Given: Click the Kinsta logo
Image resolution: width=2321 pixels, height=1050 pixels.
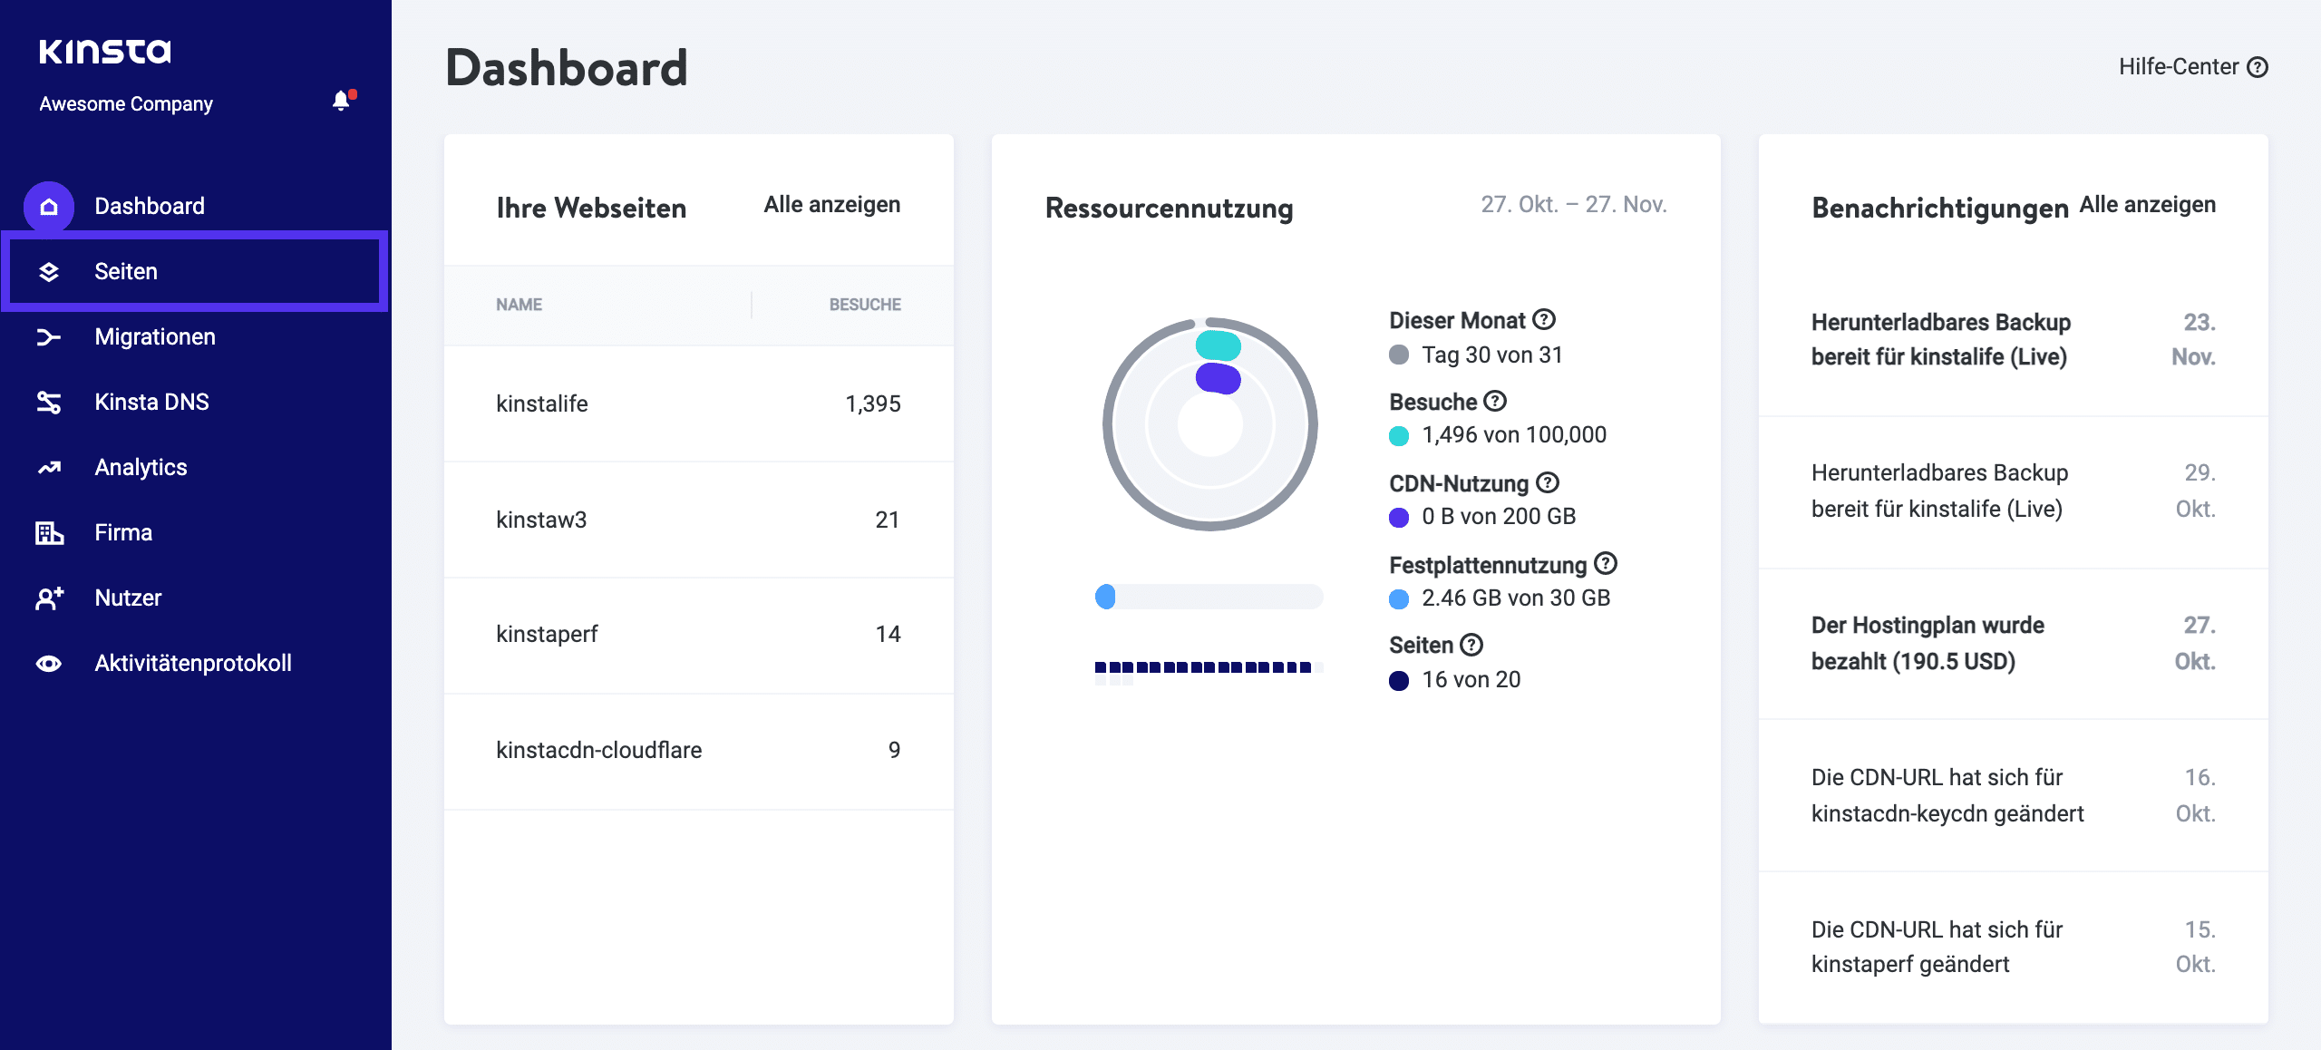Looking at the screenshot, I should (x=104, y=51).
